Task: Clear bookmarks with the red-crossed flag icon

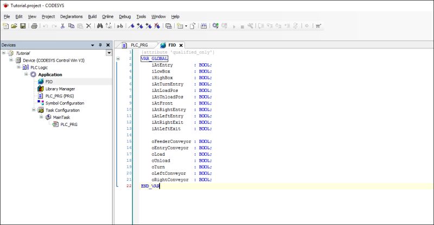Action: tap(157, 26)
